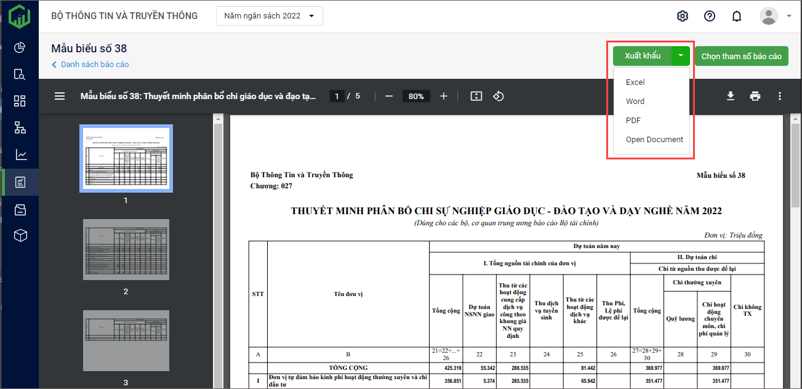Toggle the PDF viewer sidebar menu icon
802x389 pixels.
tap(60, 96)
